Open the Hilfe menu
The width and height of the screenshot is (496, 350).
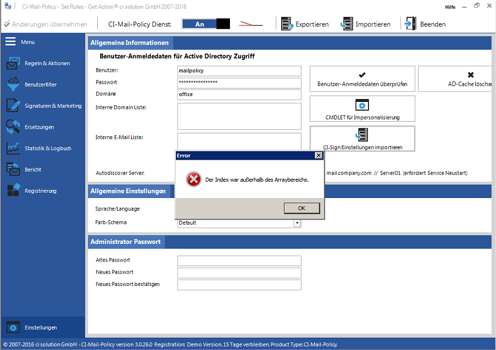point(450,7)
